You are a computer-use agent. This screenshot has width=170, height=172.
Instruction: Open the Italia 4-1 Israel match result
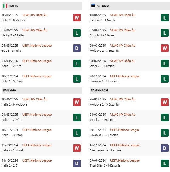12,150
